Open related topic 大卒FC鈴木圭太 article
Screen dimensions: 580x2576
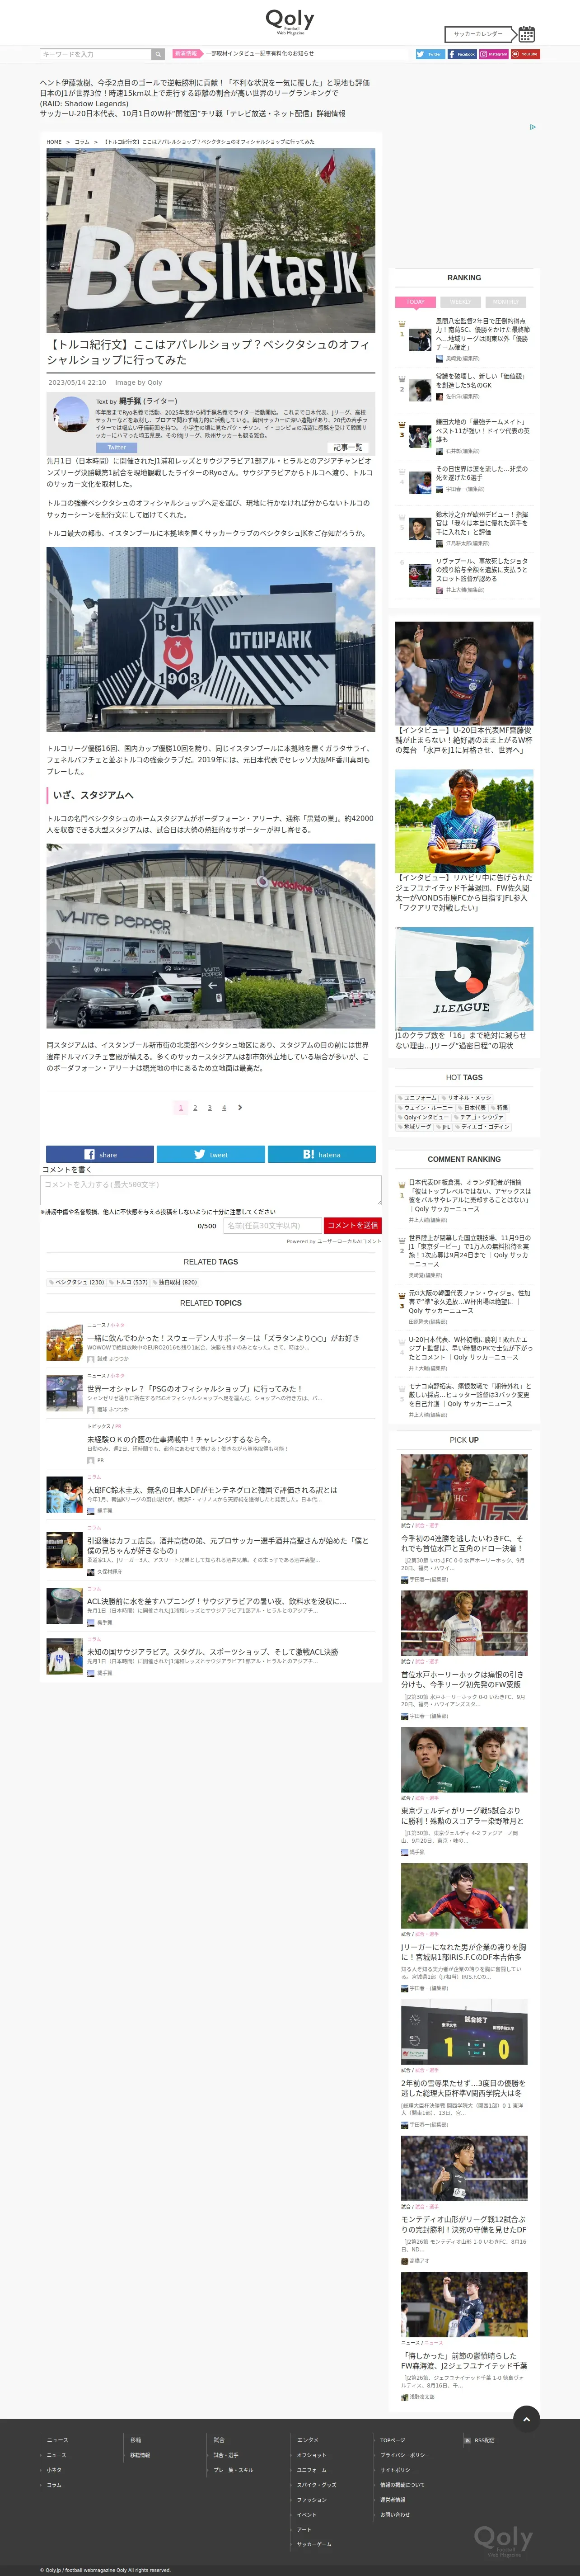(x=212, y=1490)
